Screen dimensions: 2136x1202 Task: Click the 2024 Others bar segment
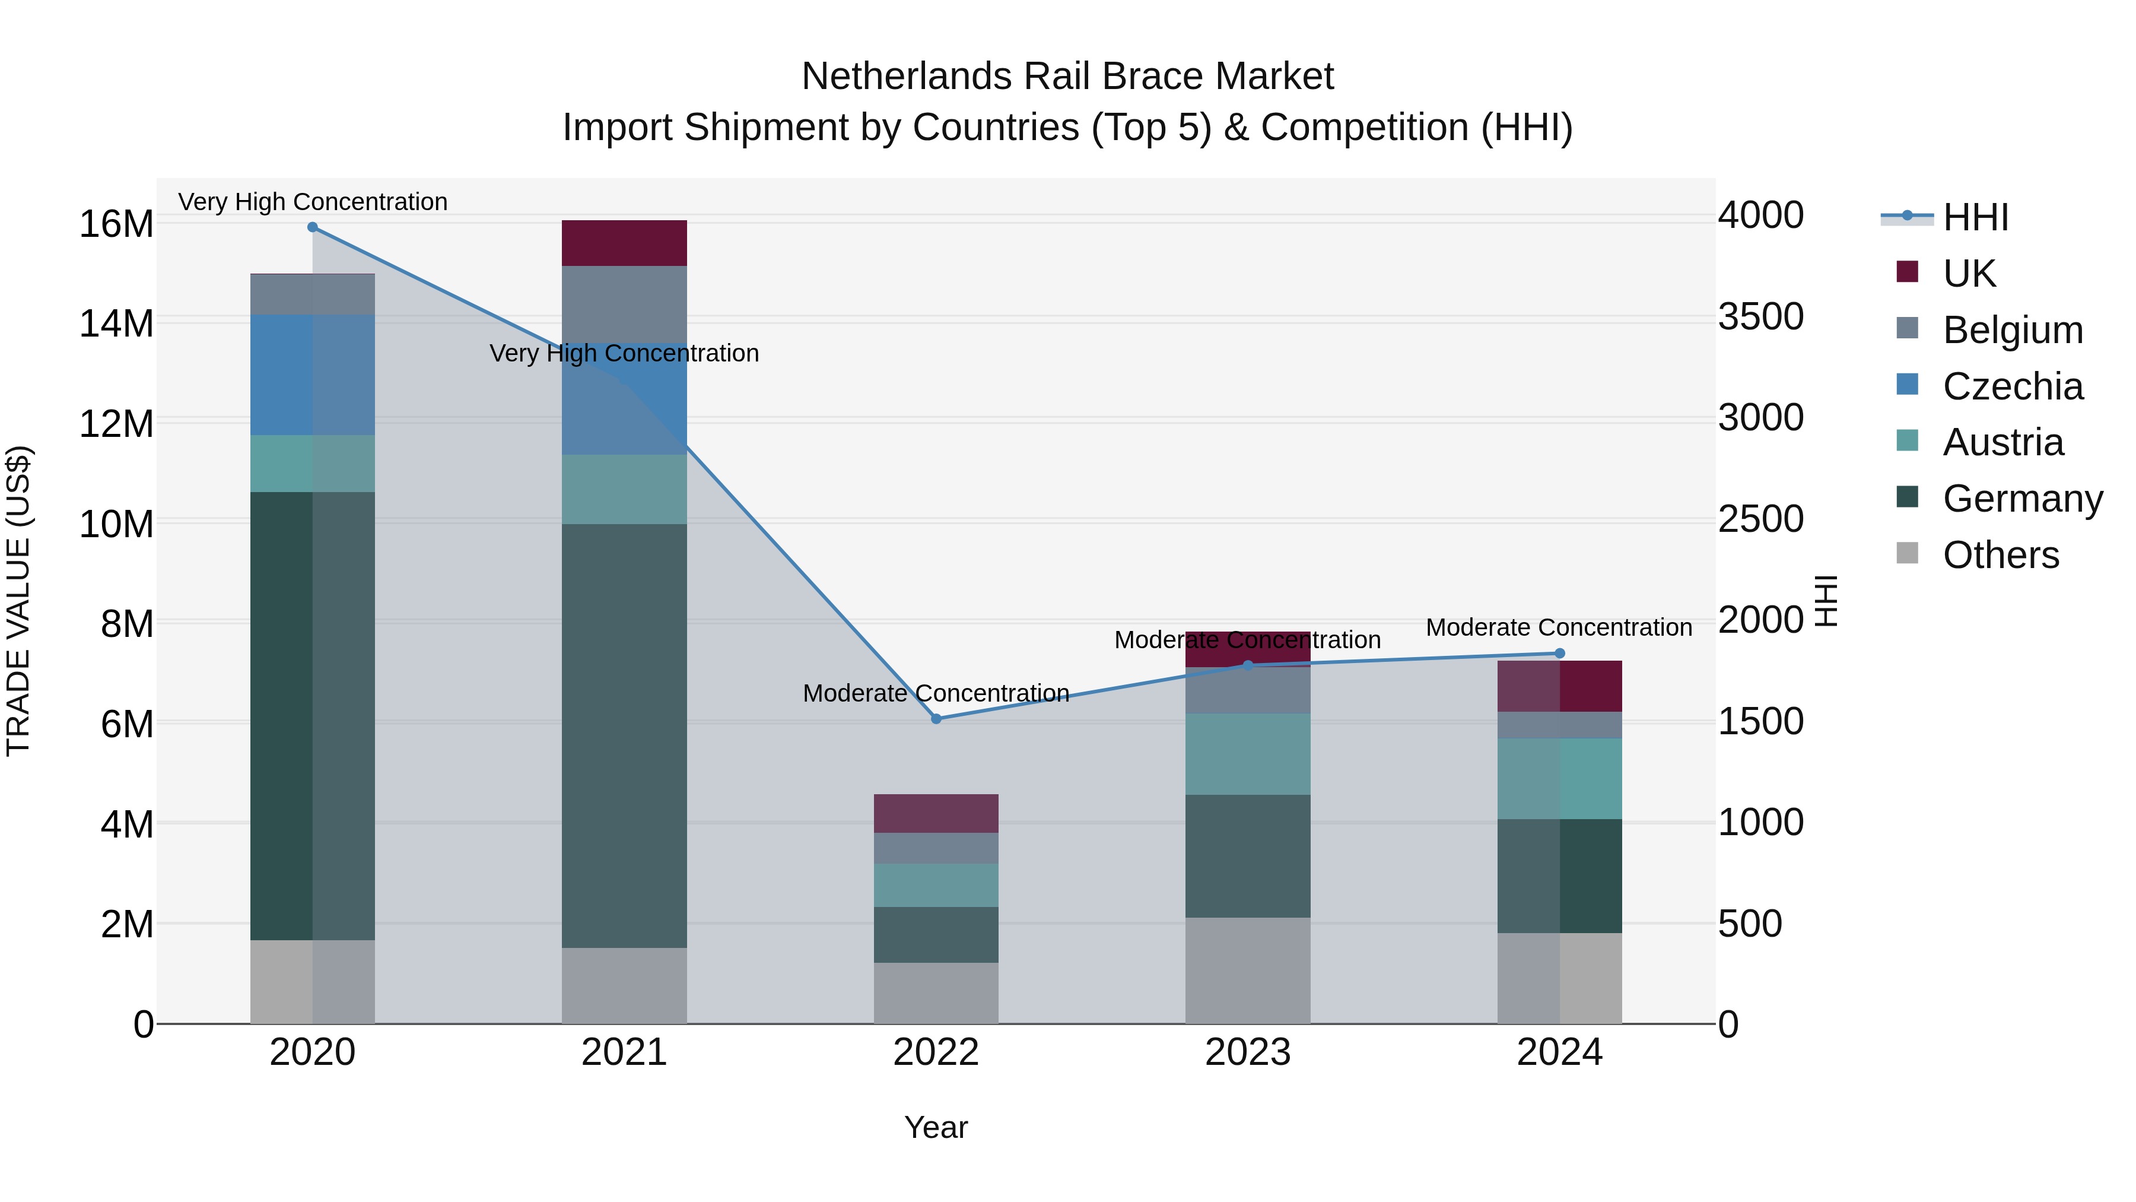(1560, 979)
